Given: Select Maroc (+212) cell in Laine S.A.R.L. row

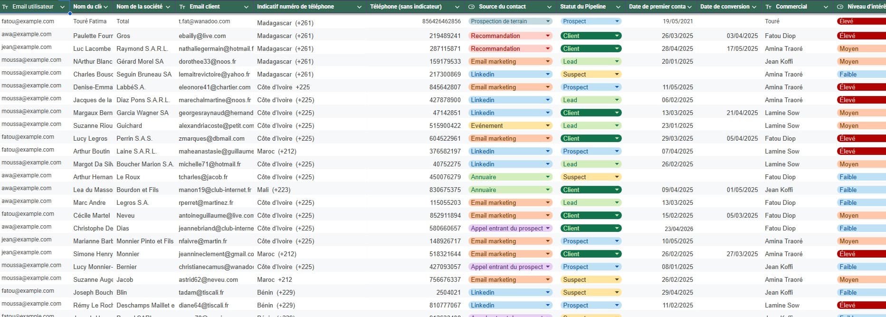Looking at the screenshot, I should click(x=276, y=151).
